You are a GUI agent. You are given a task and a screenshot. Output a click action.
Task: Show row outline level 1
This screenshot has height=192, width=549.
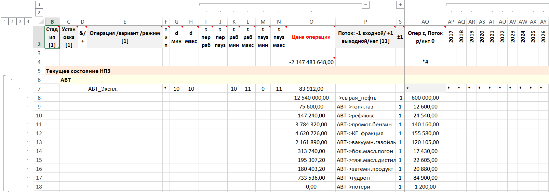[x=5, y=22]
